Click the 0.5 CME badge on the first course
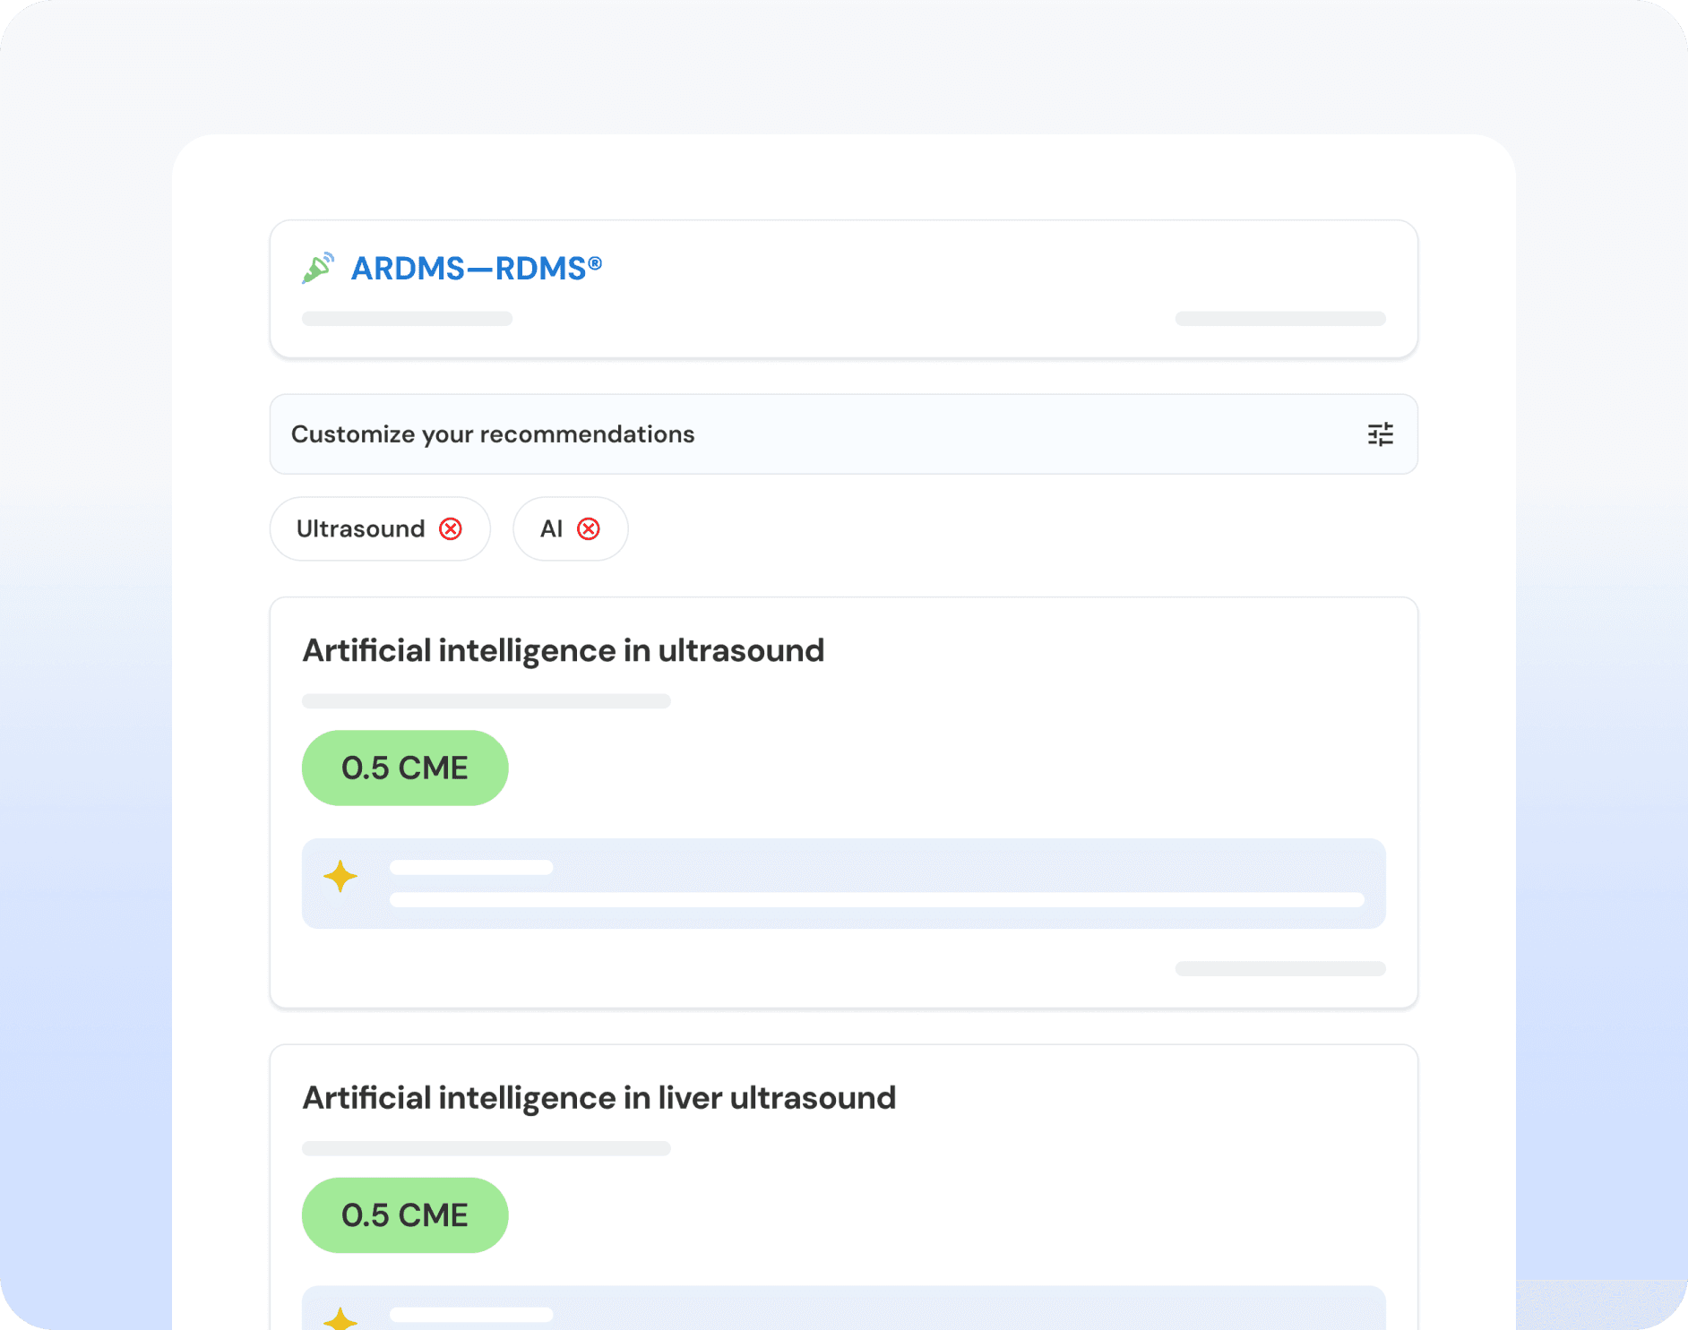The height and width of the screenshot is (1330, 1688). 405,768
